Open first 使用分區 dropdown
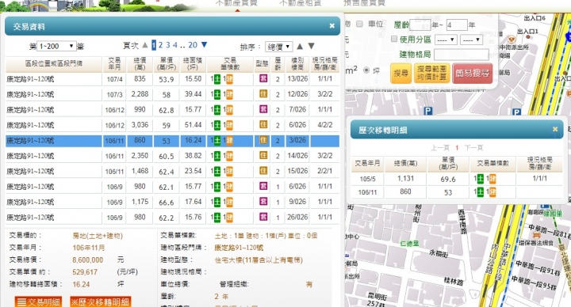Screen dimensions: 571x307 tap(446, 40)
